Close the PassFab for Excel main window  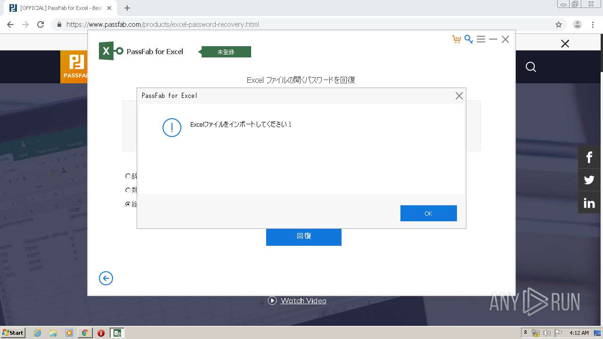(x=505, y=40)
